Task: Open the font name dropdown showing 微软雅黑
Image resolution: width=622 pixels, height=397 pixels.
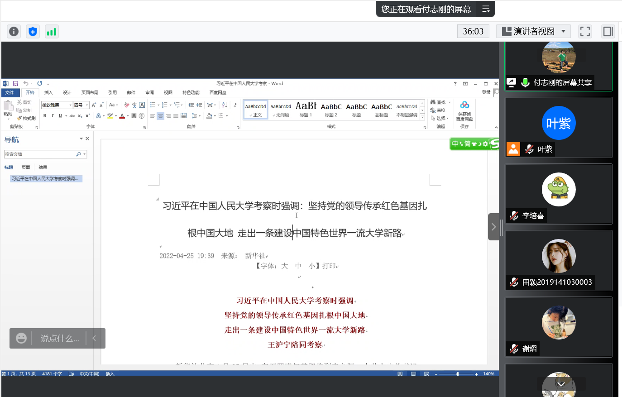Action: click(x=70, y=105)
